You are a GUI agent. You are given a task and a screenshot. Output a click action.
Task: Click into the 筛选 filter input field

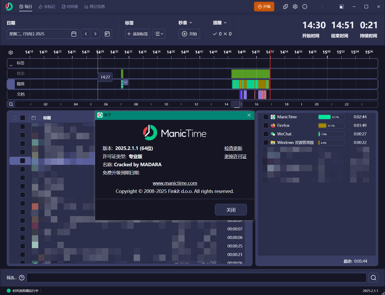coord(197,278)
